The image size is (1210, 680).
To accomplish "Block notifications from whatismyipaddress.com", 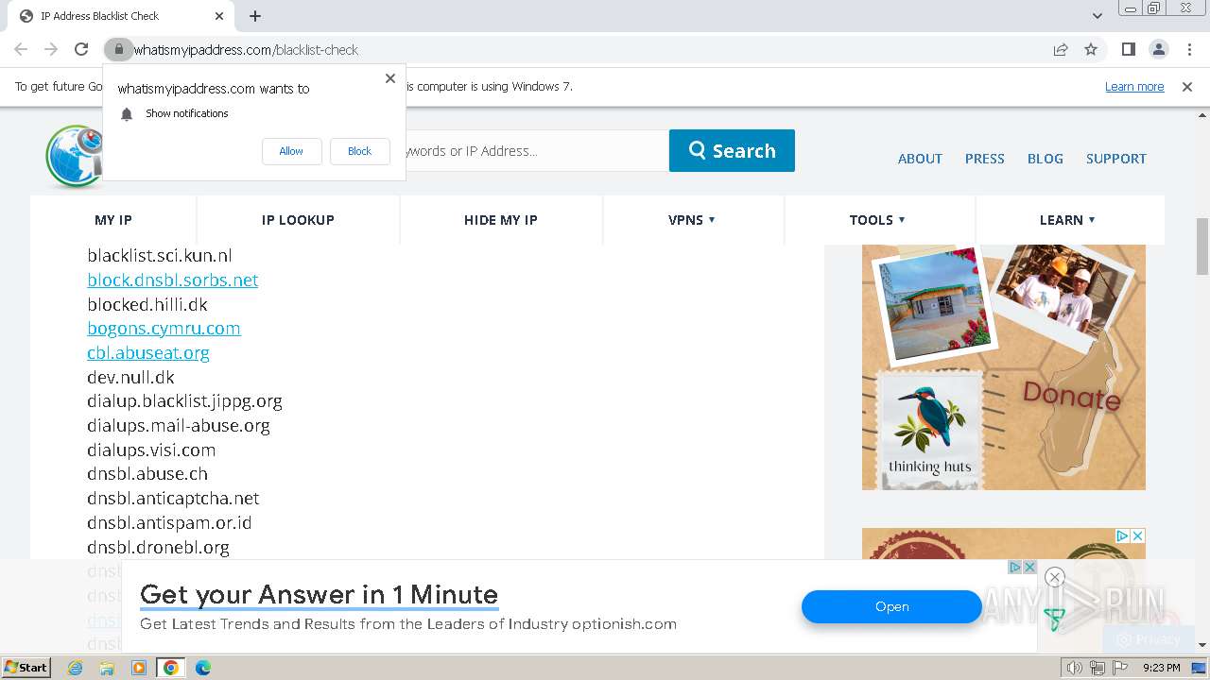I will [x=359, y=151].
